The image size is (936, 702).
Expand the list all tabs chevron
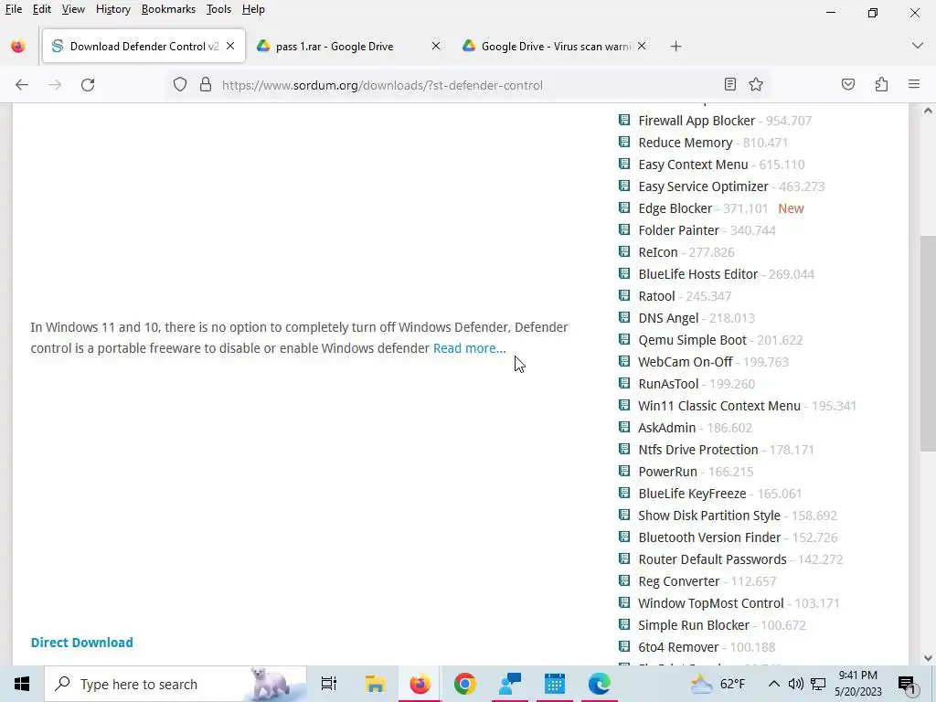coord(918,46)
